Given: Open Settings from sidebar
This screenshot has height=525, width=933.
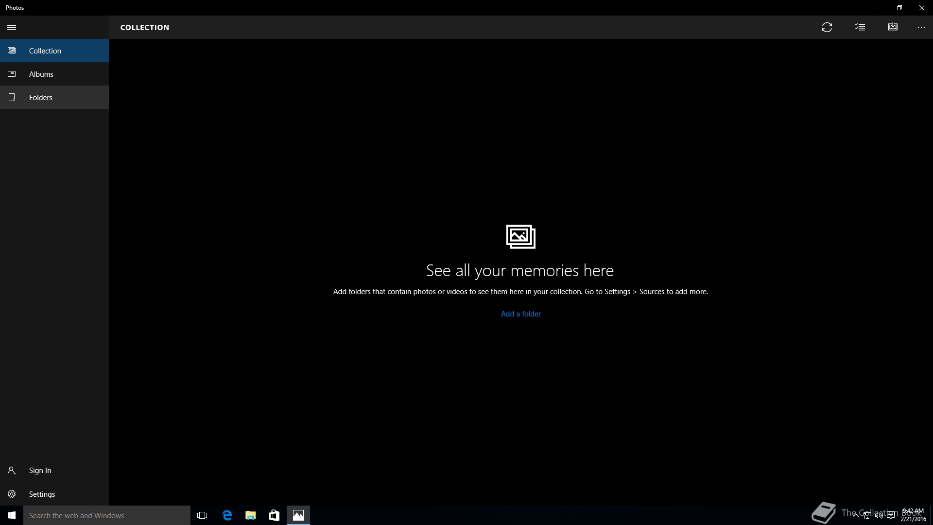Looking at the screenshot, I should point(42,494).
